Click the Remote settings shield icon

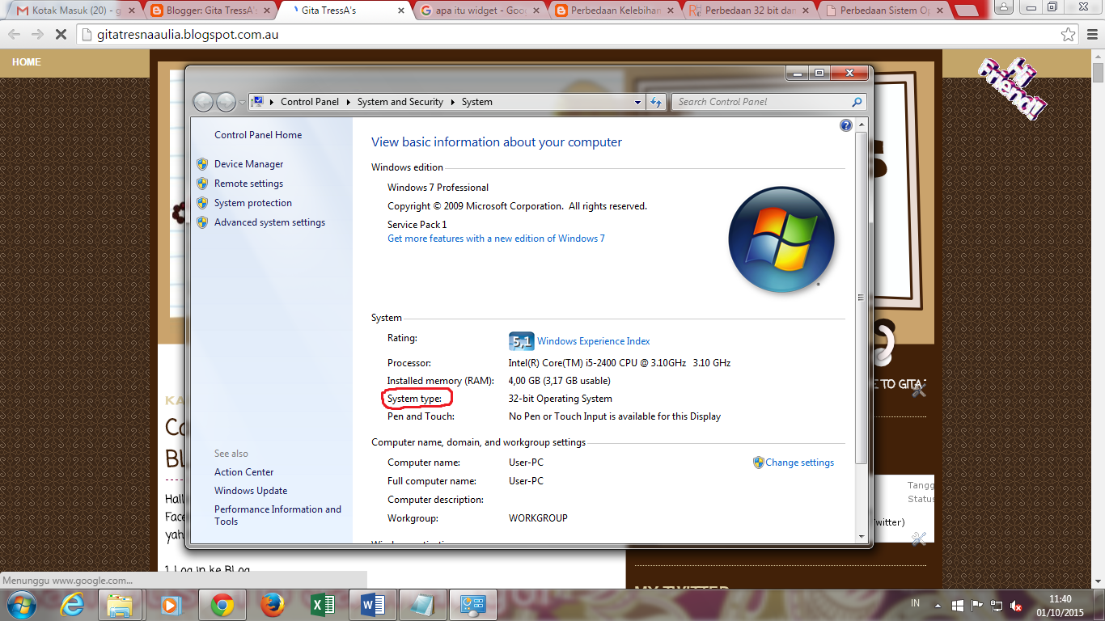click(x=202, y=184)
